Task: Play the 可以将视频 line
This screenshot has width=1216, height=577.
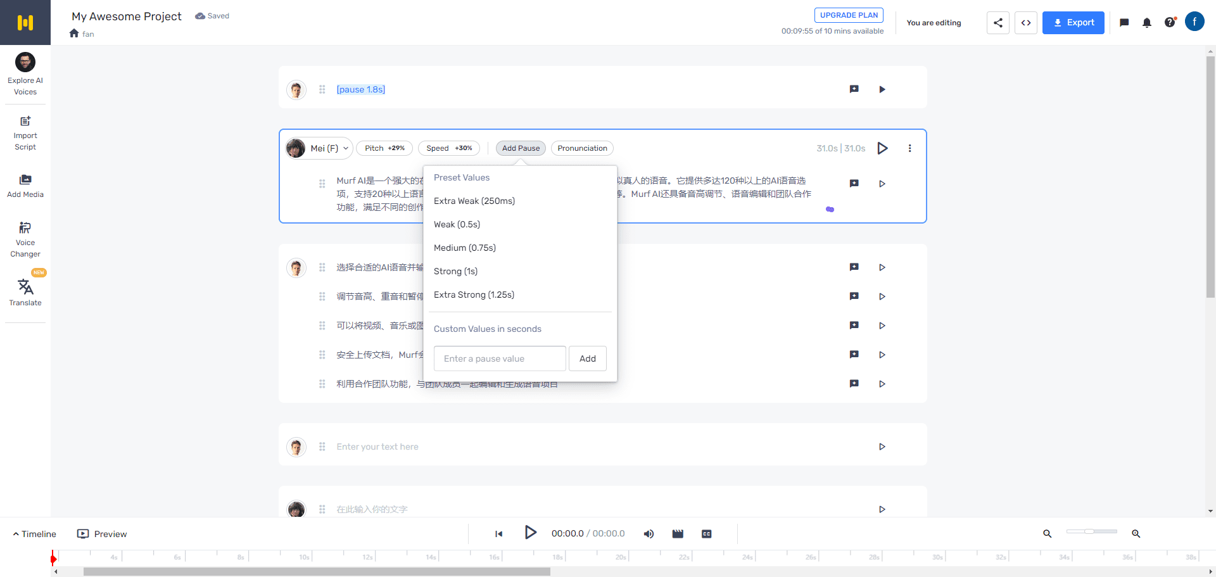Action: point(882,326)
